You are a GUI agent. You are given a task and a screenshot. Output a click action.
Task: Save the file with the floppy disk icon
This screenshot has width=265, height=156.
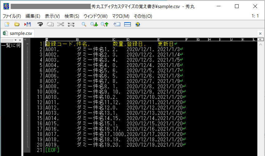point(27,24)
